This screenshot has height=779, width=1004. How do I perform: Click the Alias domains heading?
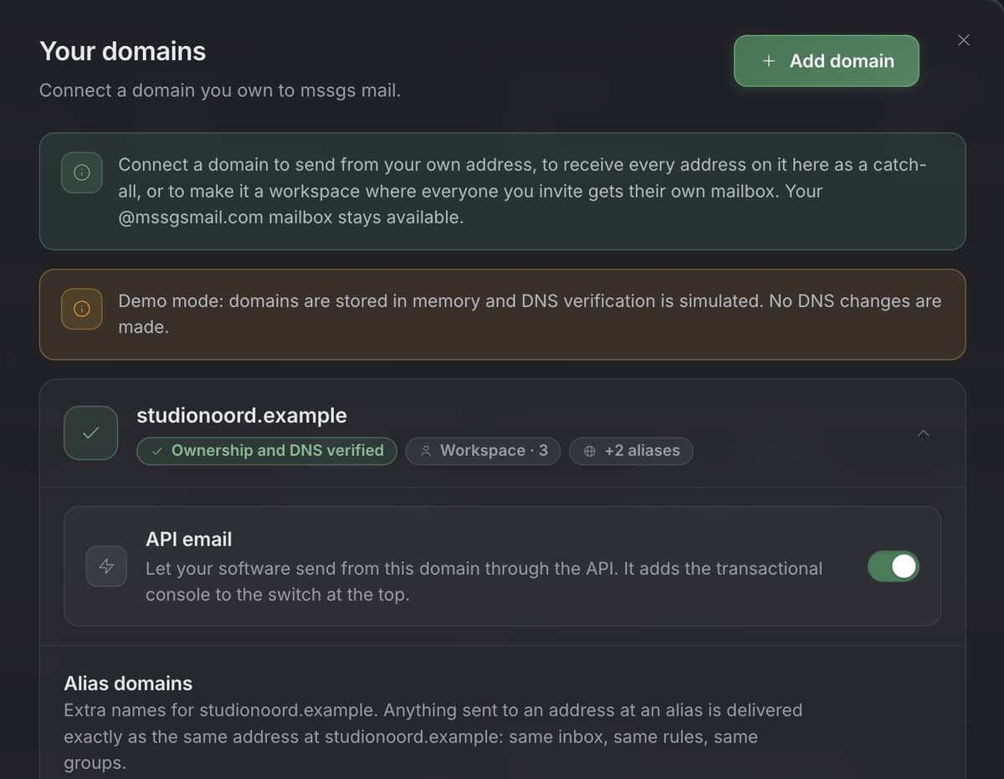point(128,683)
